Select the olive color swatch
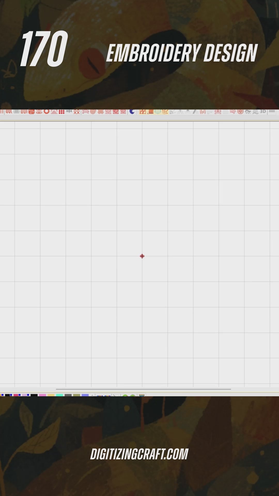 click(x=76, y=395)
